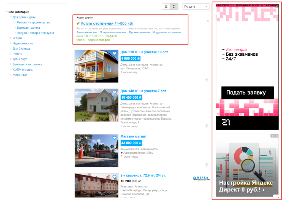Expand the 'Недвижимость' category arrow
282x200 pixels.
[x=11, y=43]
